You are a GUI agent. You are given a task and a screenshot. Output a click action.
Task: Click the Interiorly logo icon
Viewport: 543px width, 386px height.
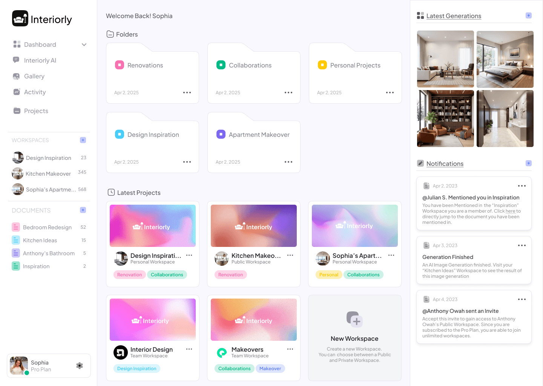pyautogui.click(x=20, y=18)
